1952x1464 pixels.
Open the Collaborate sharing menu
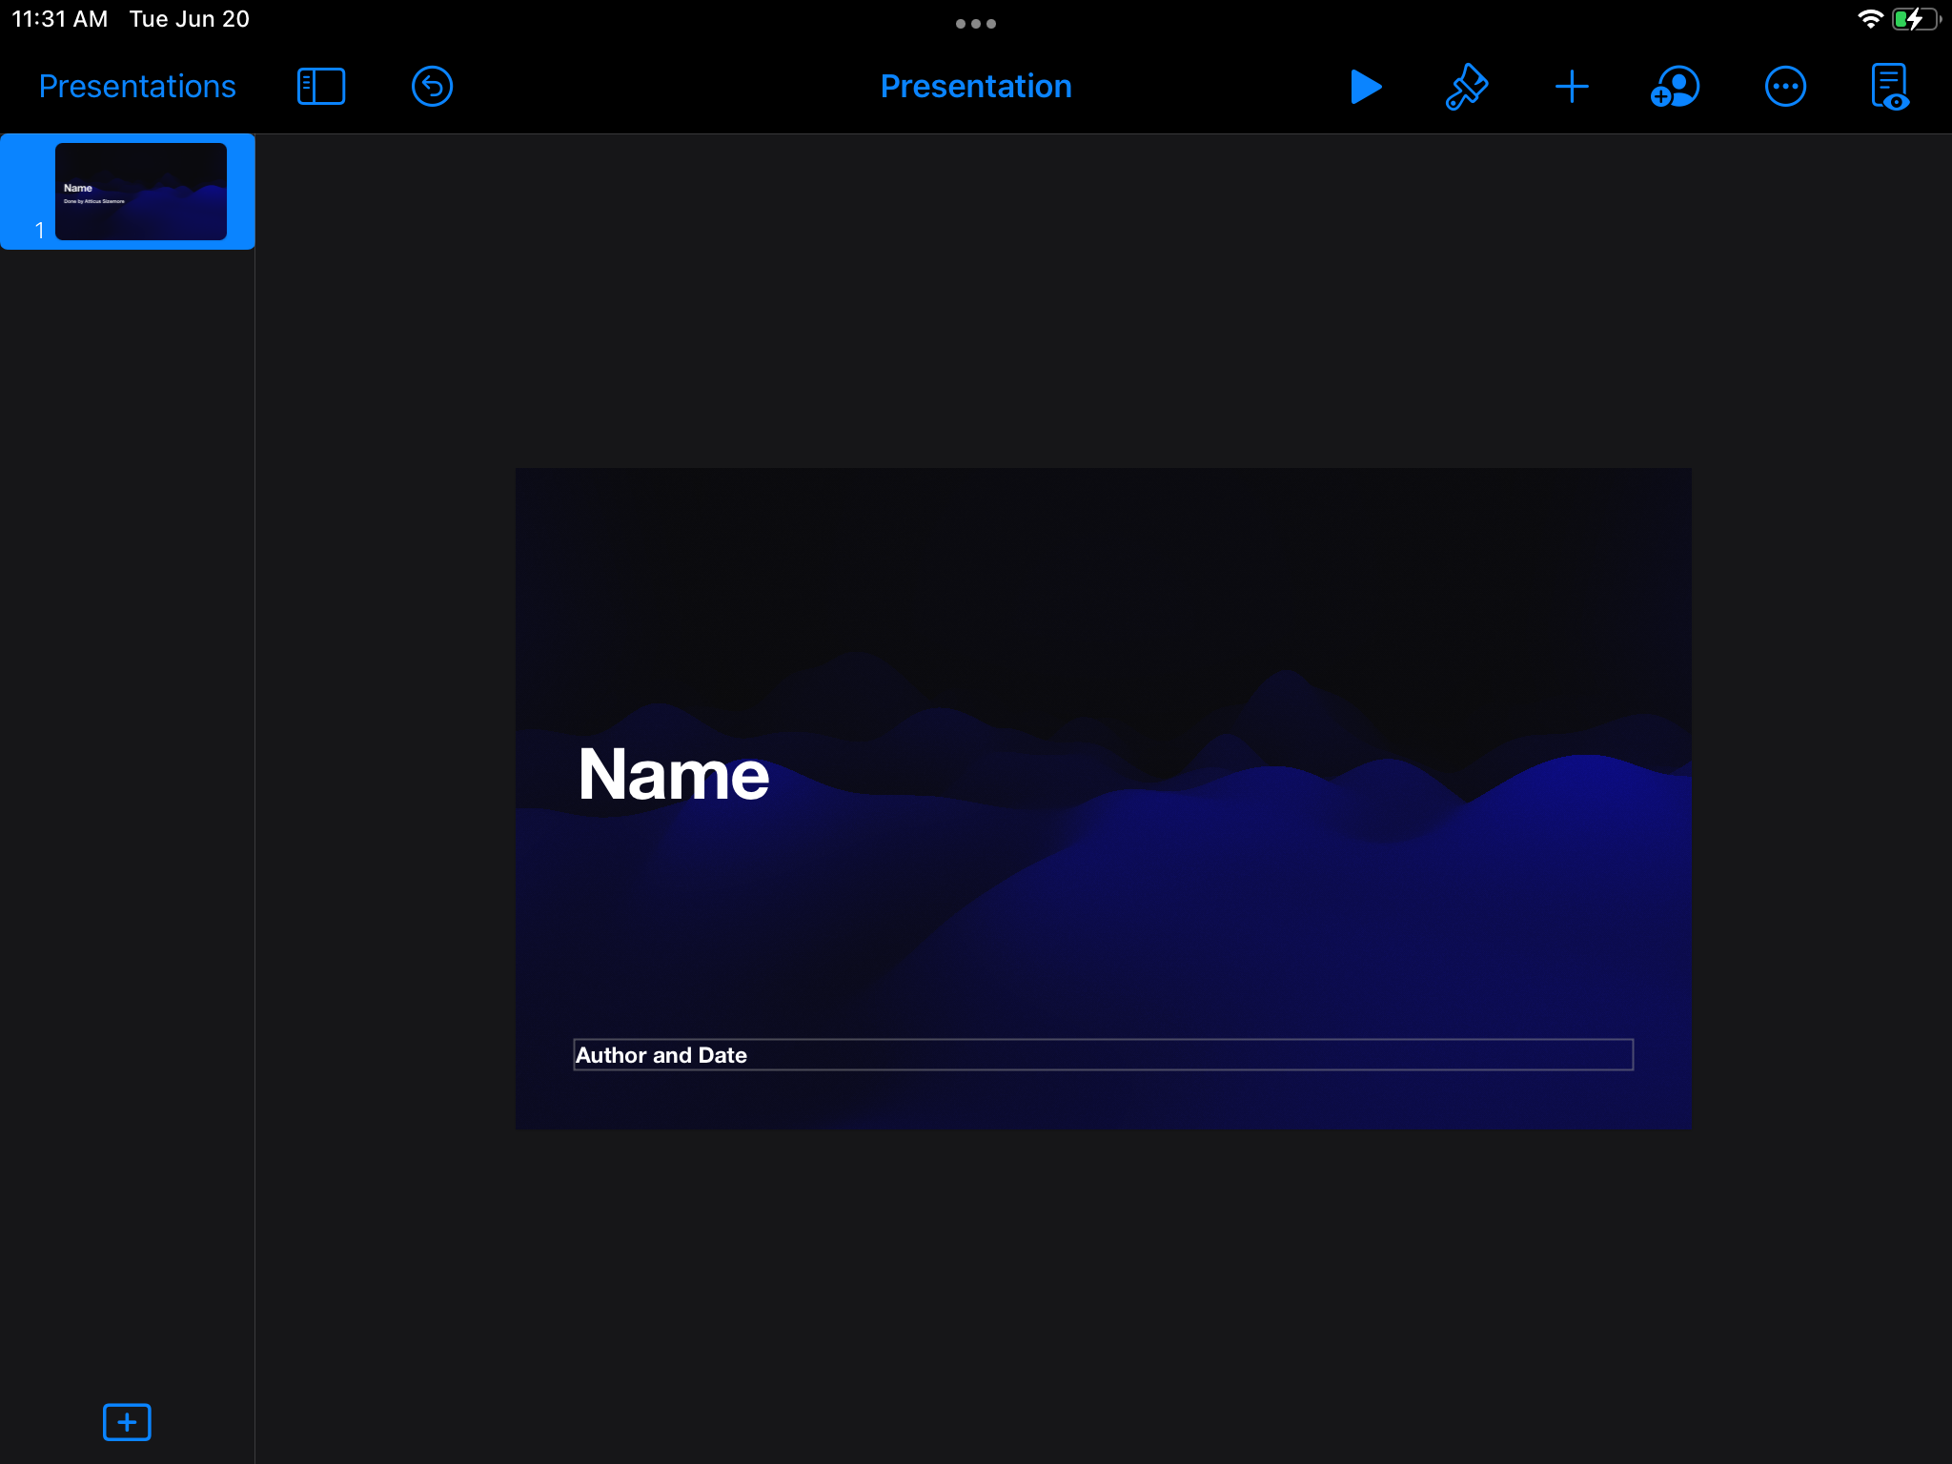(x=1675, y=87)
